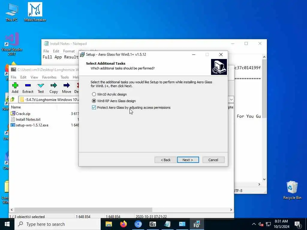The image size is (307, 230).
Task: Select Crack.zip in the 7-Zip list
Action: (21, 114)
